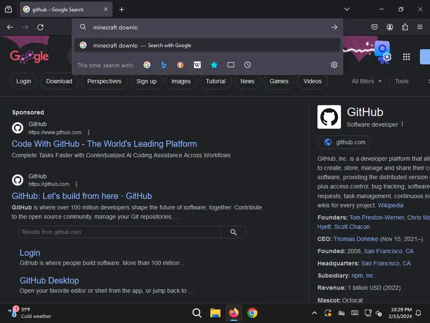Open 'GitHub: Let's build from here' result

coord(82,196)
